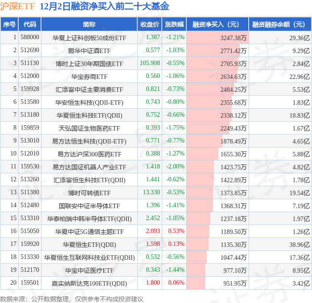Screen dimensions: 312x303
Task: Click balance value 22.96亿
Action: click(x=300, y=76)
